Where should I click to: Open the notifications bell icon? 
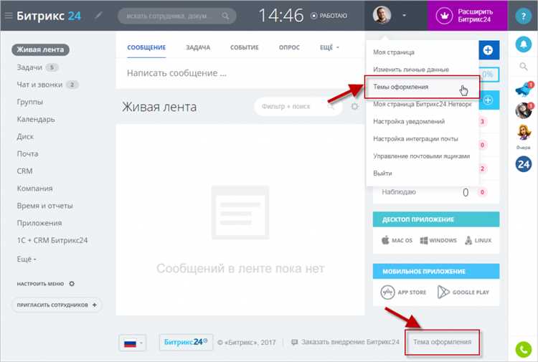coord(524,44)
